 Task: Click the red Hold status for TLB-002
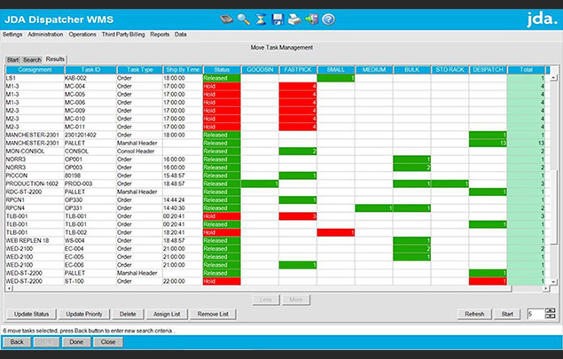[222, 232]
